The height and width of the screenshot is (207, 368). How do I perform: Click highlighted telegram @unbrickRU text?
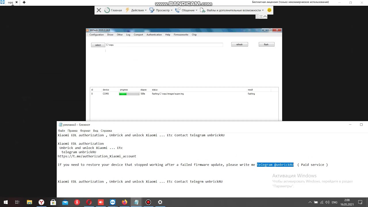275,165
